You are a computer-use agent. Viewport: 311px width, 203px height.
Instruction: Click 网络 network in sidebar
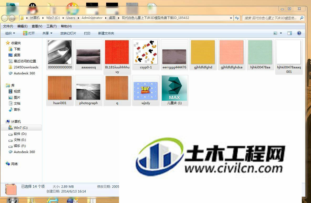coord(12,164)
